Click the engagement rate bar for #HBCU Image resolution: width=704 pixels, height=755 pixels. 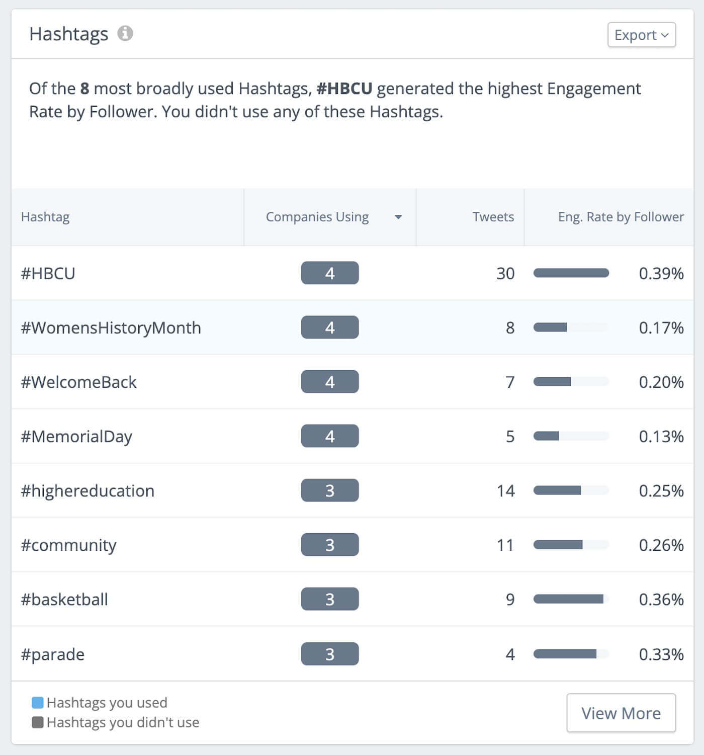pyautogui.click(x=572, y=273)
